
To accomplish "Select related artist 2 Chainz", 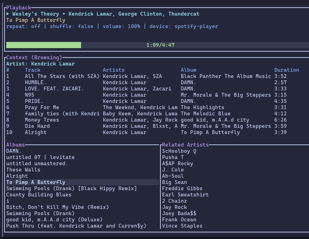I will pos(174,201).
